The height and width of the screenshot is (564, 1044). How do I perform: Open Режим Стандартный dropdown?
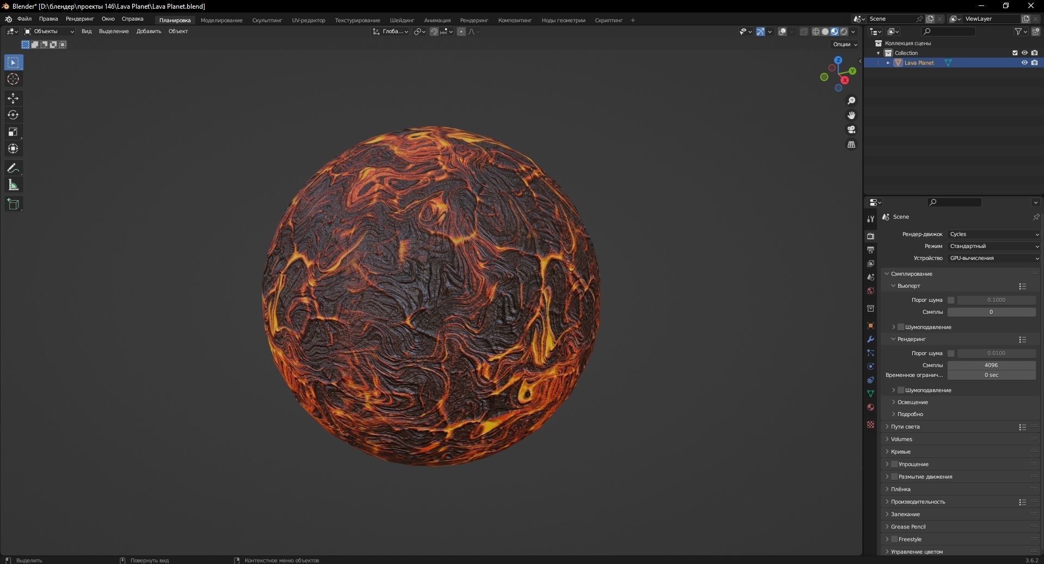coord(993,246)
